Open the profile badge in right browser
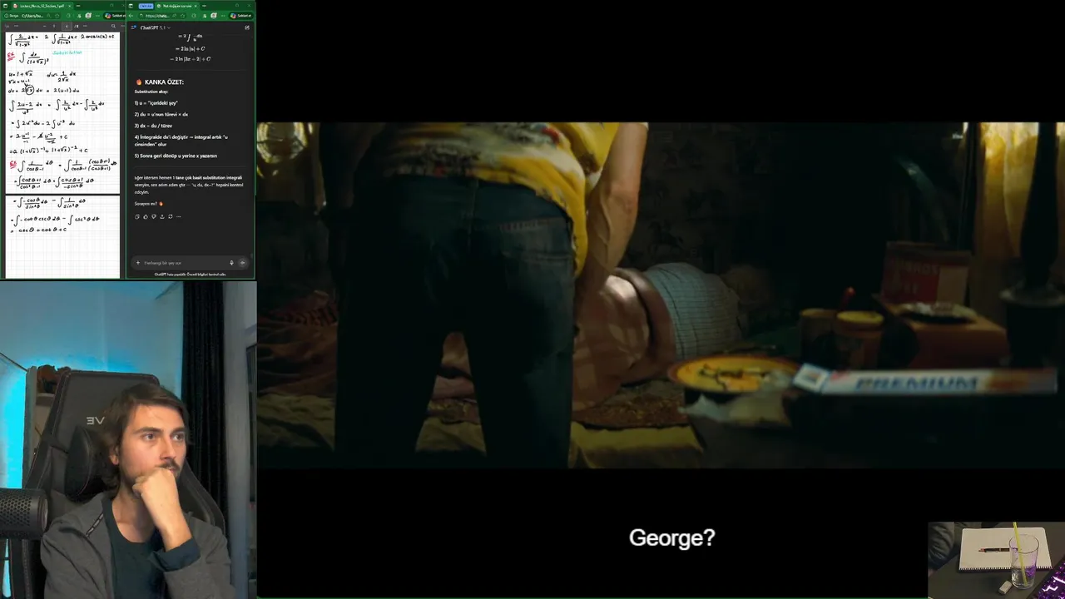The width and height of the screenshot is (1065, 599). coord(213,16)
